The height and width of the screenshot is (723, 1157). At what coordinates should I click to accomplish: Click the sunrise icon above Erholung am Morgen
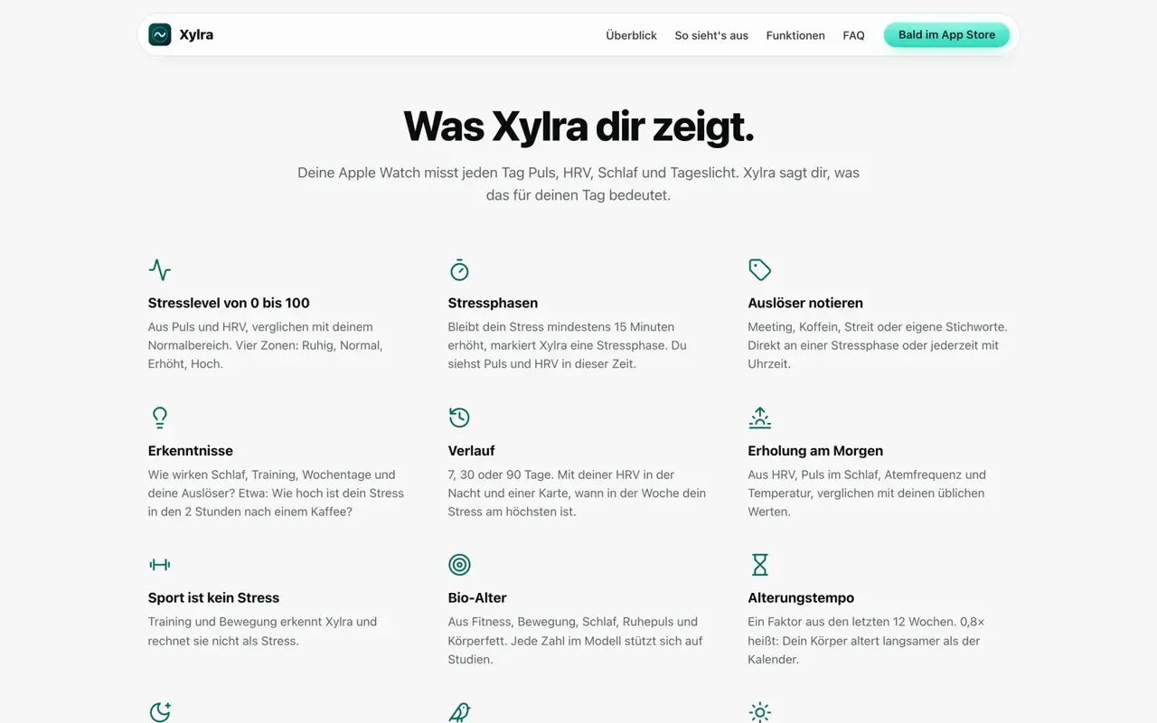click(x=759, y=418)
